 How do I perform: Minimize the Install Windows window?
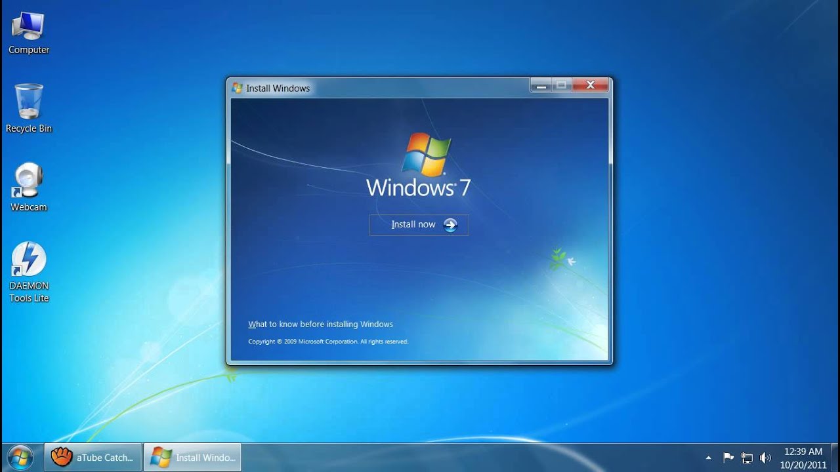[541, 85]
